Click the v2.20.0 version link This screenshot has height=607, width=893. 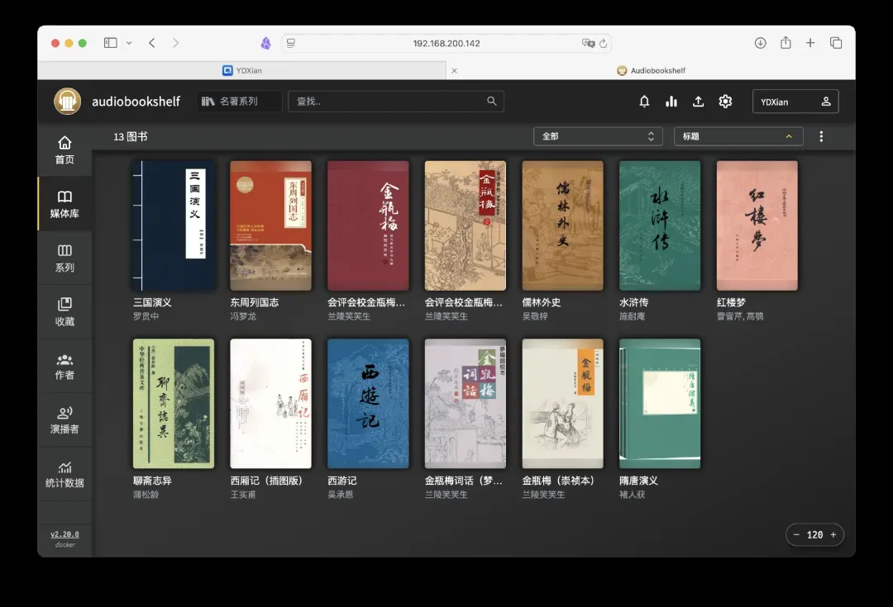64,533
